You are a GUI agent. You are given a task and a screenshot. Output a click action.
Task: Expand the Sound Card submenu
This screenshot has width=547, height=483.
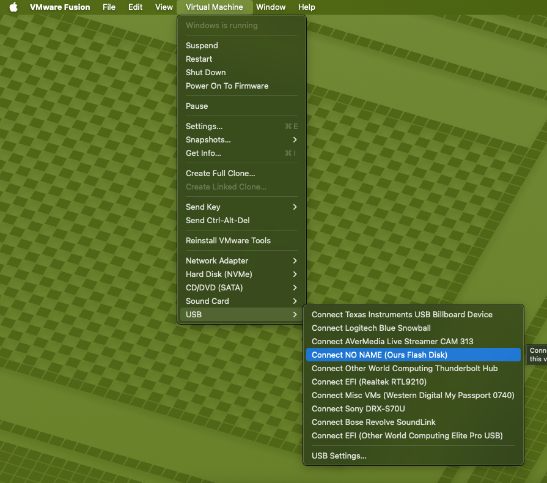pyautogui.click(x=242, y=301)
